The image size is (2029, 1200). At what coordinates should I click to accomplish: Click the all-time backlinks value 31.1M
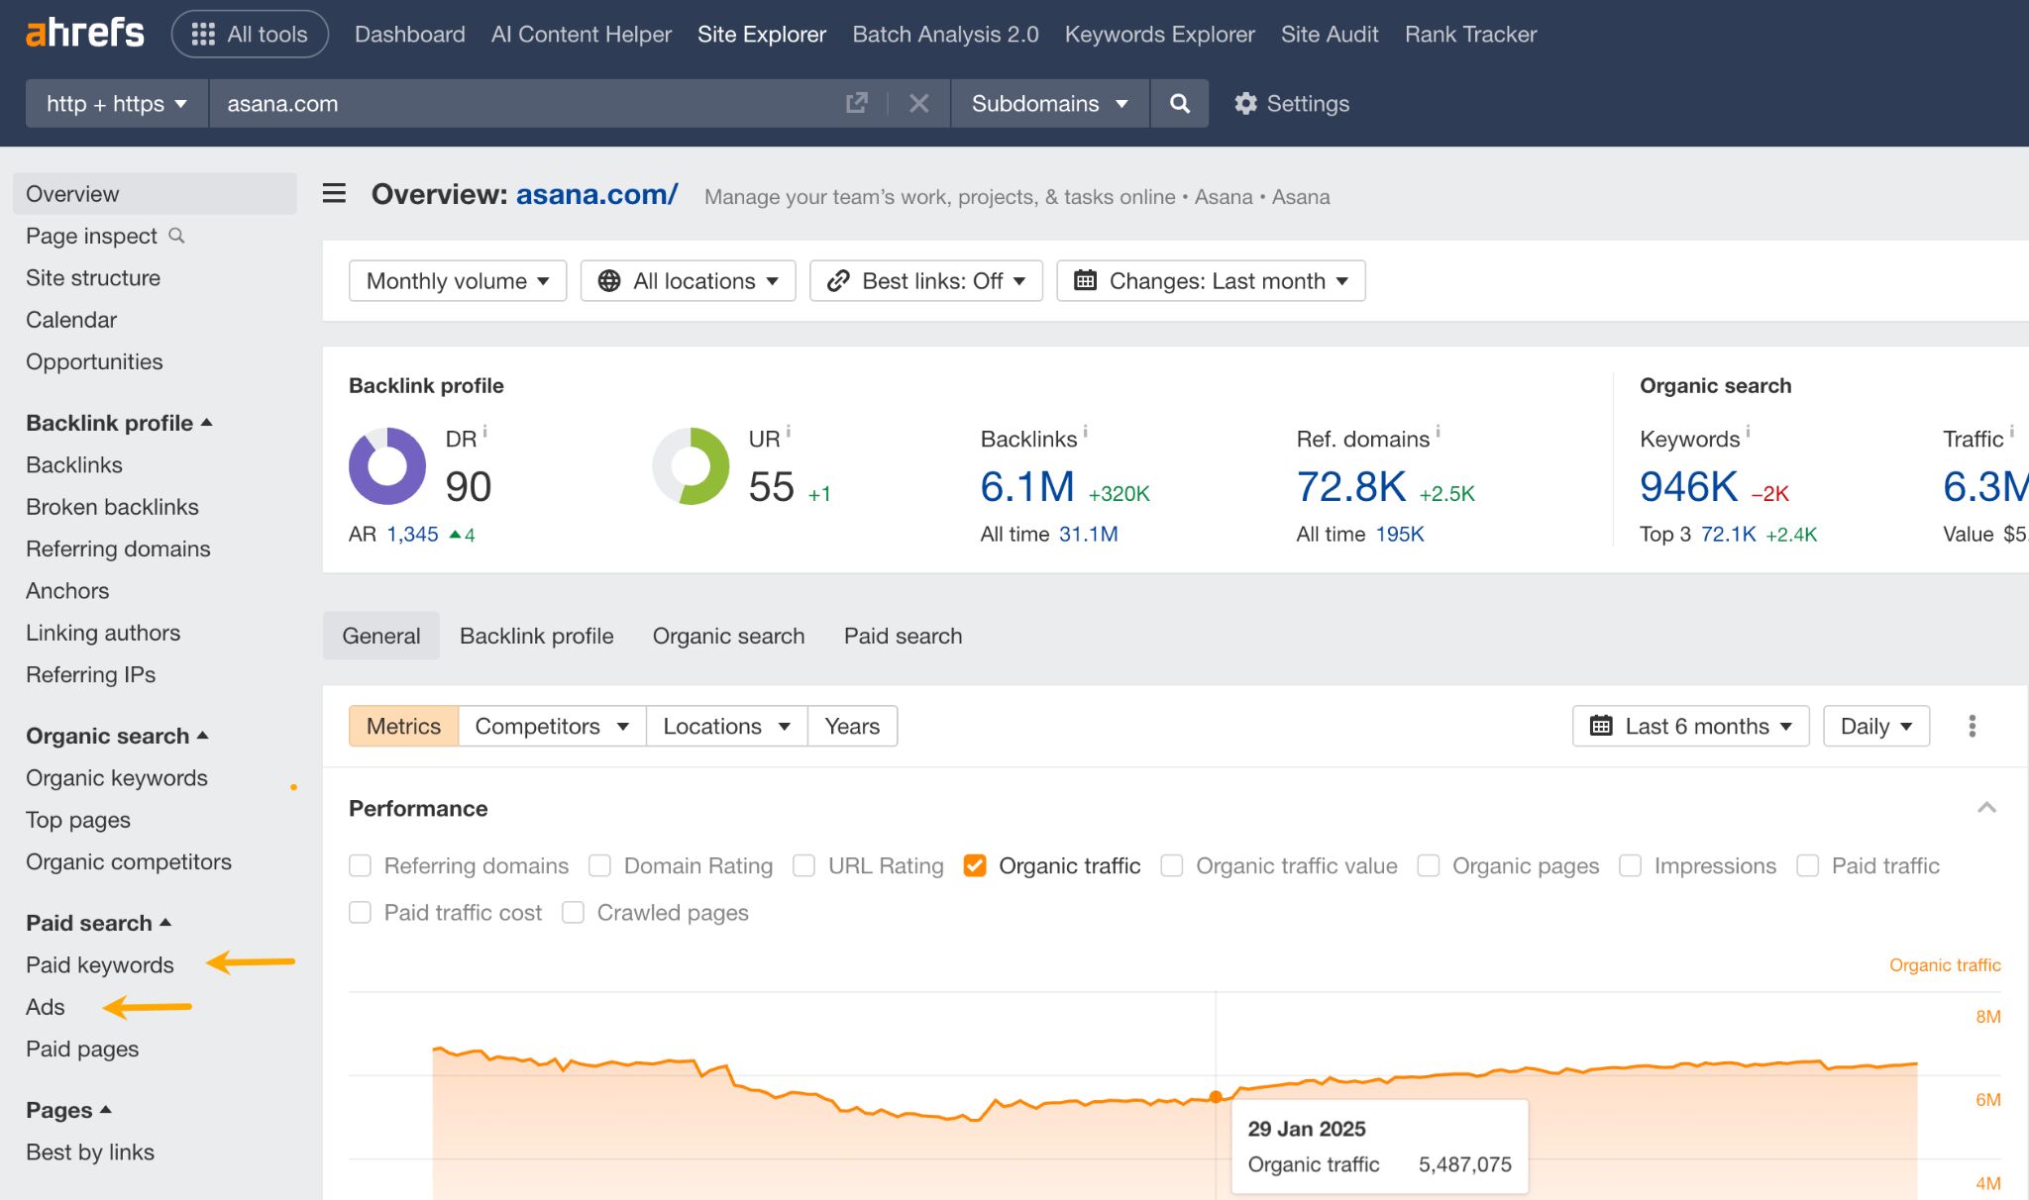click(x=1088, y=533)
